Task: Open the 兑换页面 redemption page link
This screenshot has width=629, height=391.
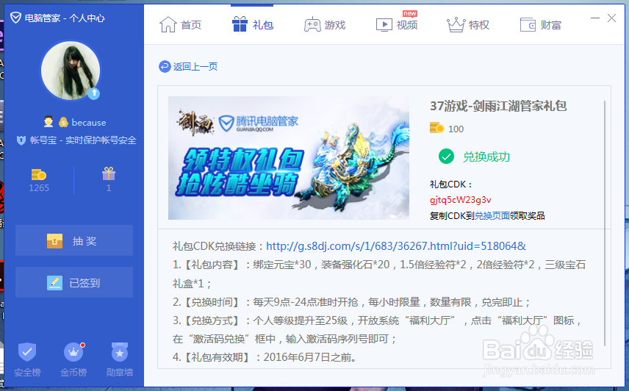Action: [x=492, y=216]
